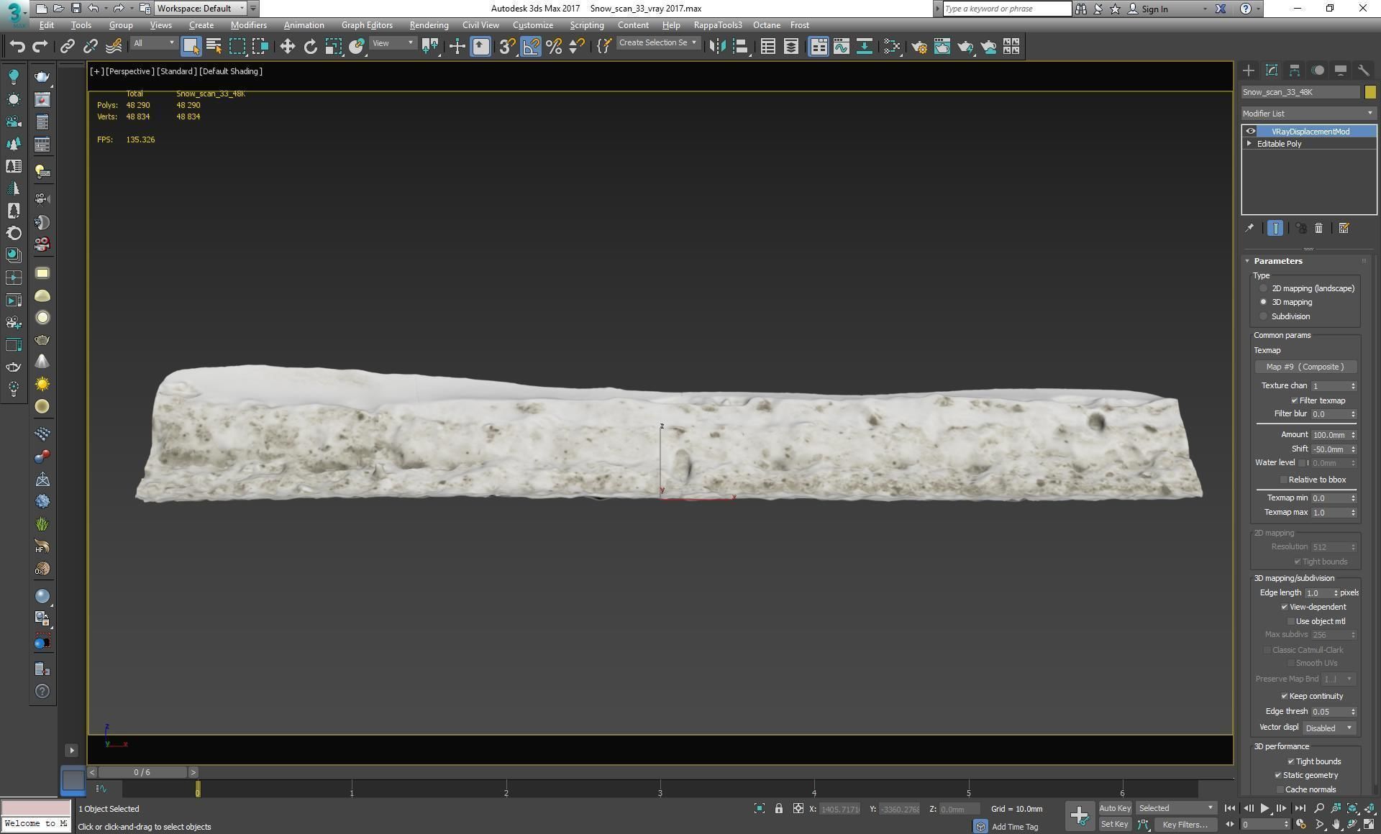Click the Play Animation button
Screen dimensions: 1381x834
point(1264,809)
